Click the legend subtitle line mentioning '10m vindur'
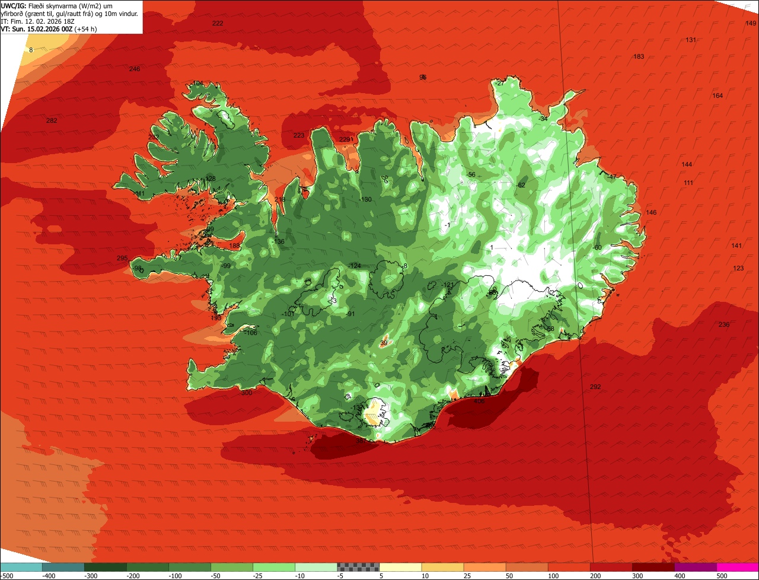This screenshot has height=580, width=759. [69, 14]
